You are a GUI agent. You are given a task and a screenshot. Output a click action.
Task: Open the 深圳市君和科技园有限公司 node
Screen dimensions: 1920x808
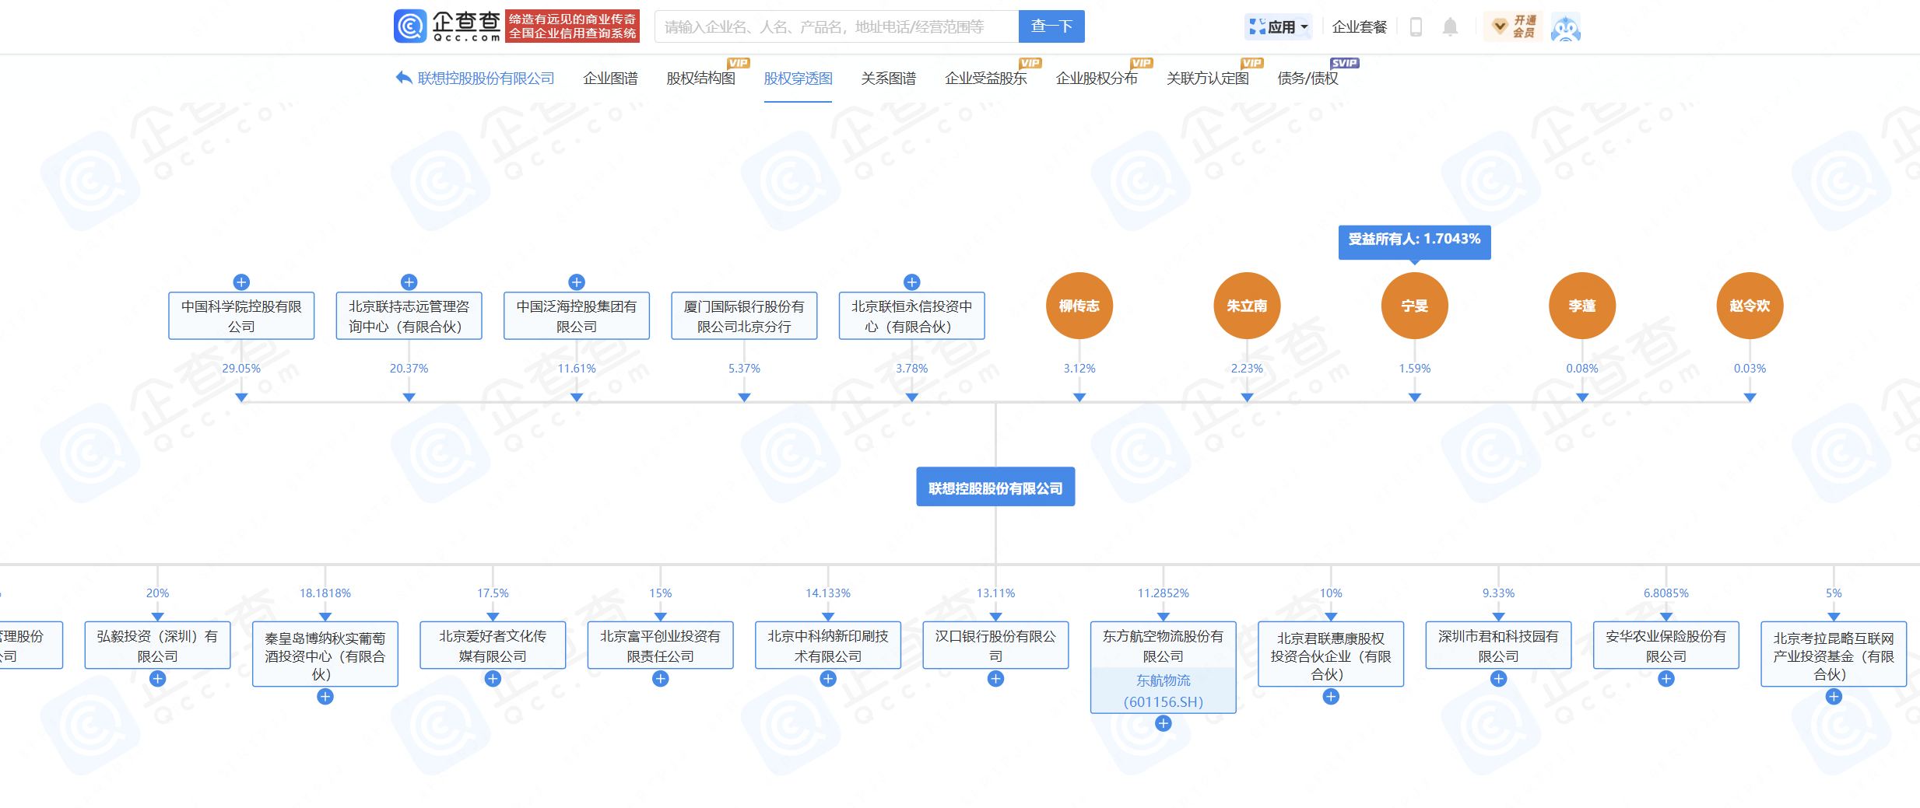coord(1498,645)
